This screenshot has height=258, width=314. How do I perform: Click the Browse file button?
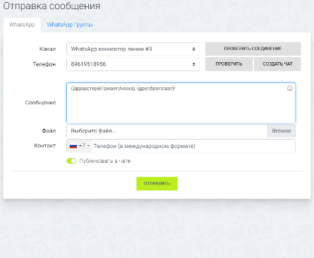tap(282, 131)
